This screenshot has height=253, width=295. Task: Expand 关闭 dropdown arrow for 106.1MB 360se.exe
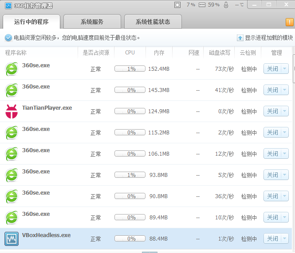pyautogui.click(x=285, y=153)
